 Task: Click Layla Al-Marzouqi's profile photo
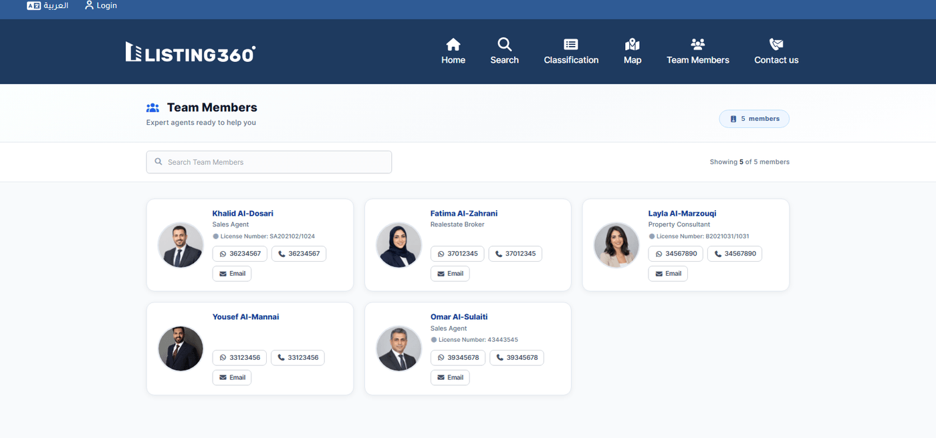(x=616, y=245)
